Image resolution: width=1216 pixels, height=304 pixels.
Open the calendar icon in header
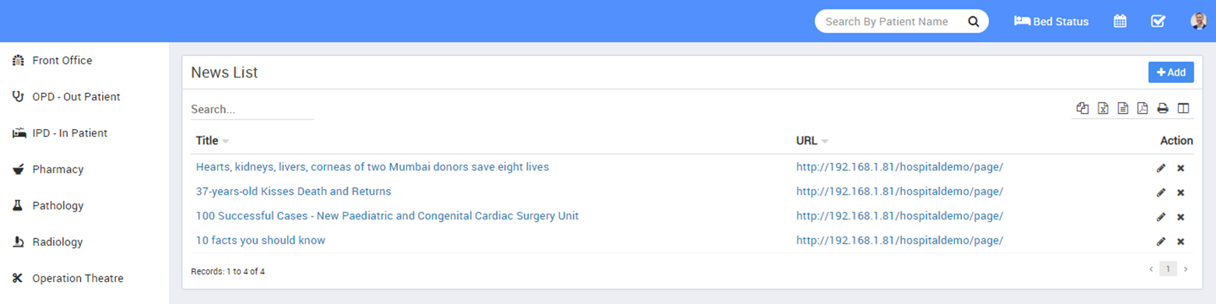pyautogui.click(x=1119, y=21)
